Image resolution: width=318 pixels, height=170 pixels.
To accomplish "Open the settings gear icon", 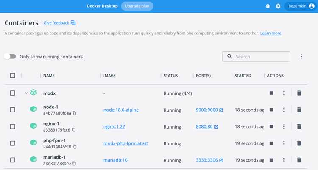I will (278, 6).
